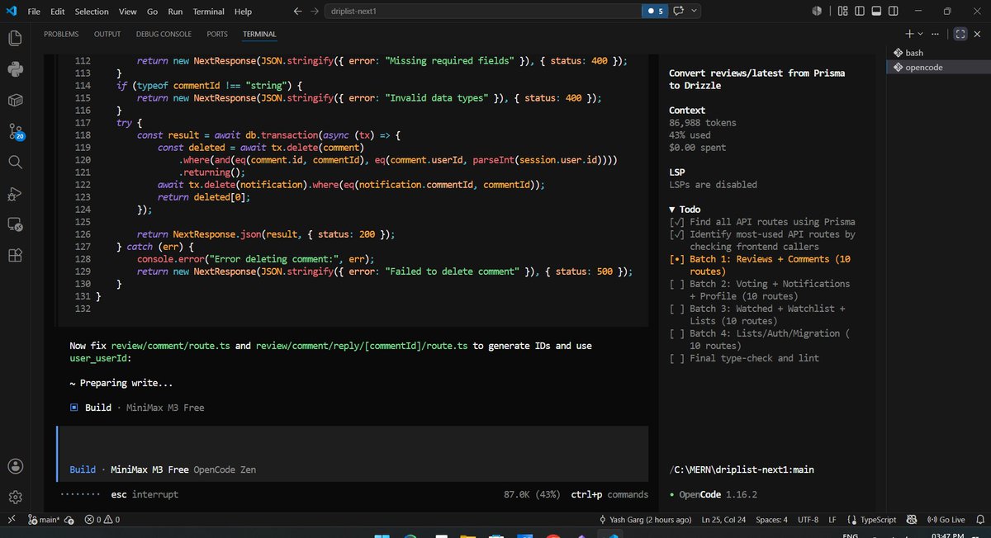Open the chat icon in title bar
Viewport: 991px width, 538px height.
coord(679,12)
